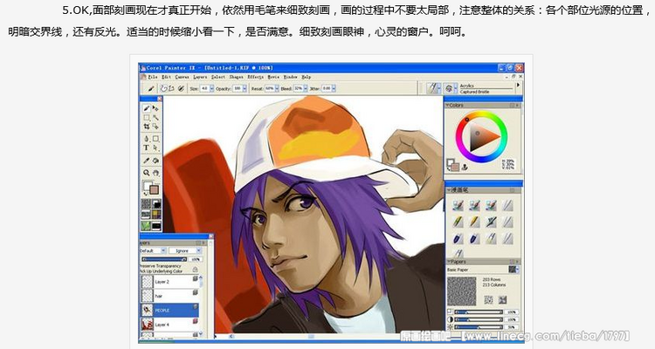The width and height of the screenshot is (655, 349).
Task: Activate the Crop tool
Action: point(147,126)
